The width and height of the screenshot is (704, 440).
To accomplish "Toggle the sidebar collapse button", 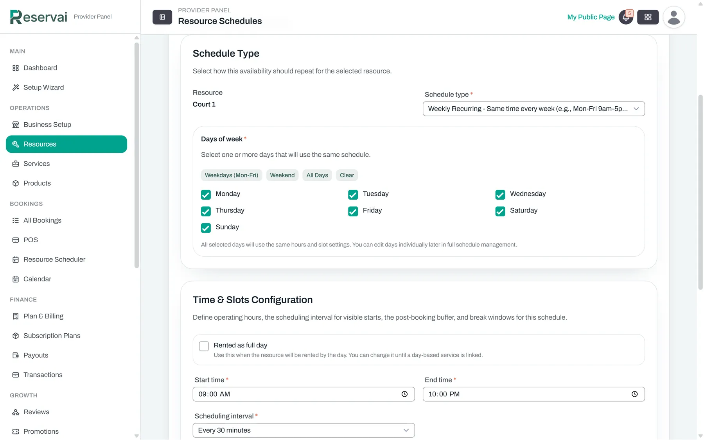I will 162,17.
